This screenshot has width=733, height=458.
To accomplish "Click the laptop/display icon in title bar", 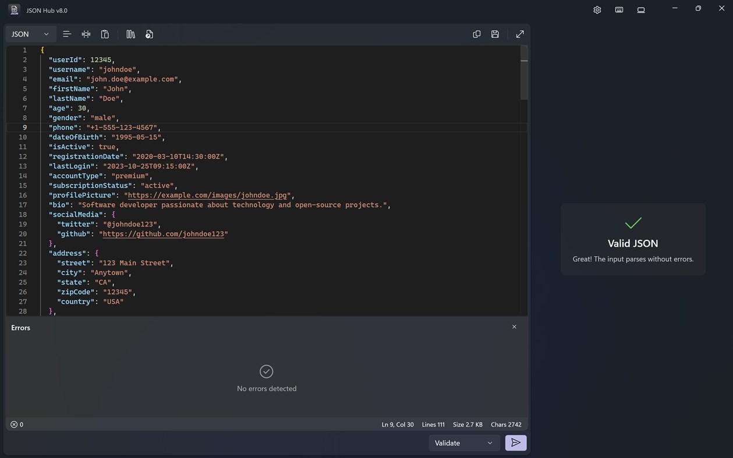I will (x=641, y=10).
